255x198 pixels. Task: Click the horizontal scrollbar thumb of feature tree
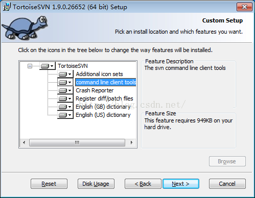point(77,142)
